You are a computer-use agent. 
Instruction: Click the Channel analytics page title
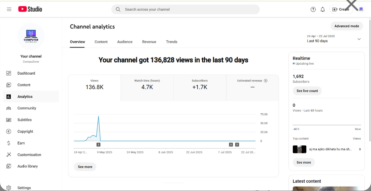92,27
